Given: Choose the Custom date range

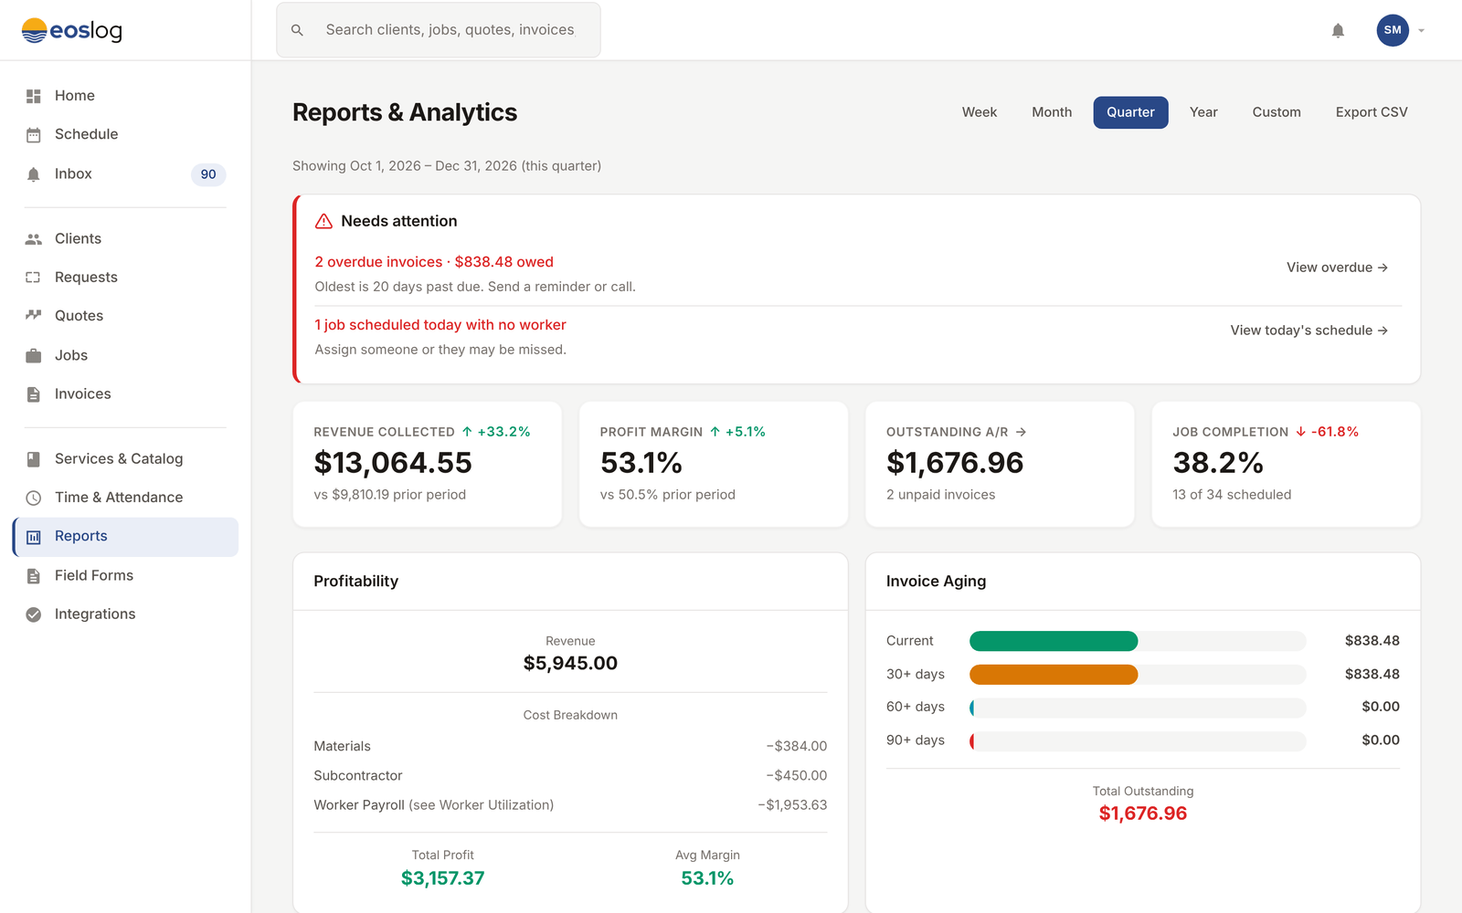Looking at the screenshot, I should click(1277, 112).
